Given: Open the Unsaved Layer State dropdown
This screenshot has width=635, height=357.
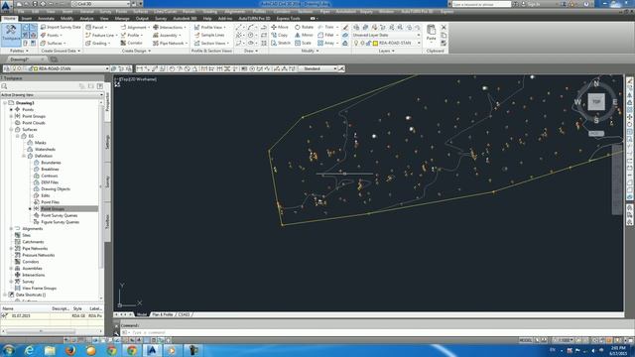Looking at the screenshot, I should [386, 36].
